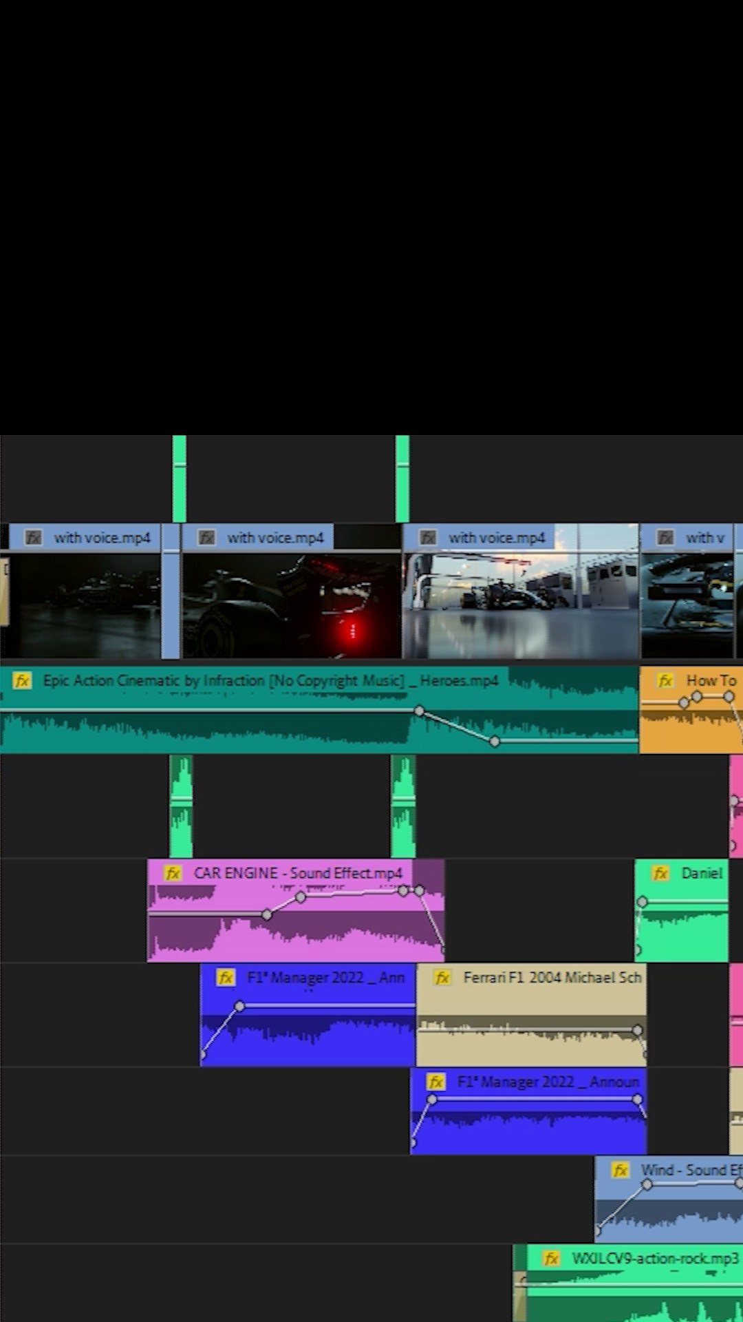
Task: Select the lowest volume keyframe on Epic Action clip
Action: 495,742
